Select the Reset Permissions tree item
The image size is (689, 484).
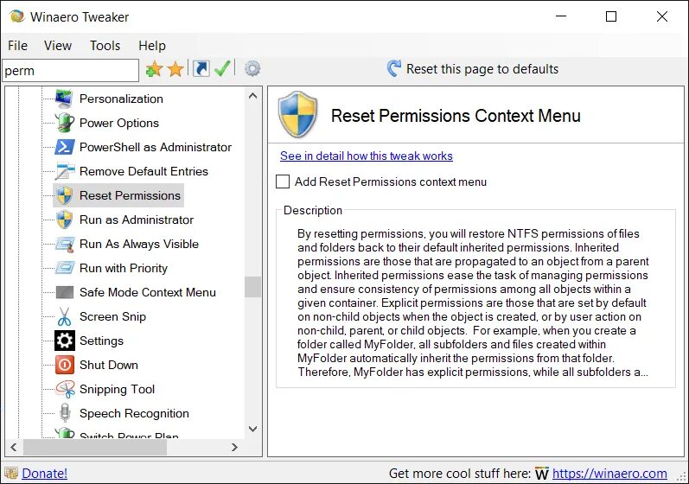[x=130, y=195]
